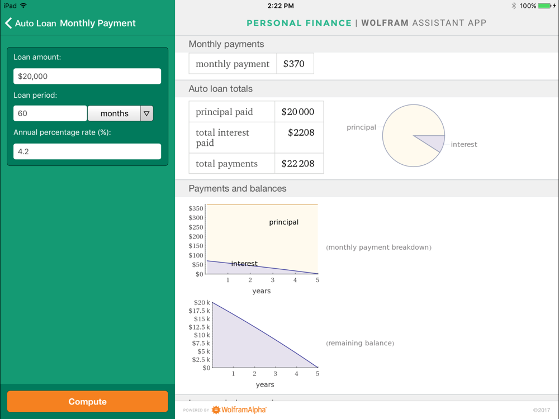Viewport: 559px width, 419px height.
Task: Select the principal paid value $20 000
Action: [x=298, y=112]
